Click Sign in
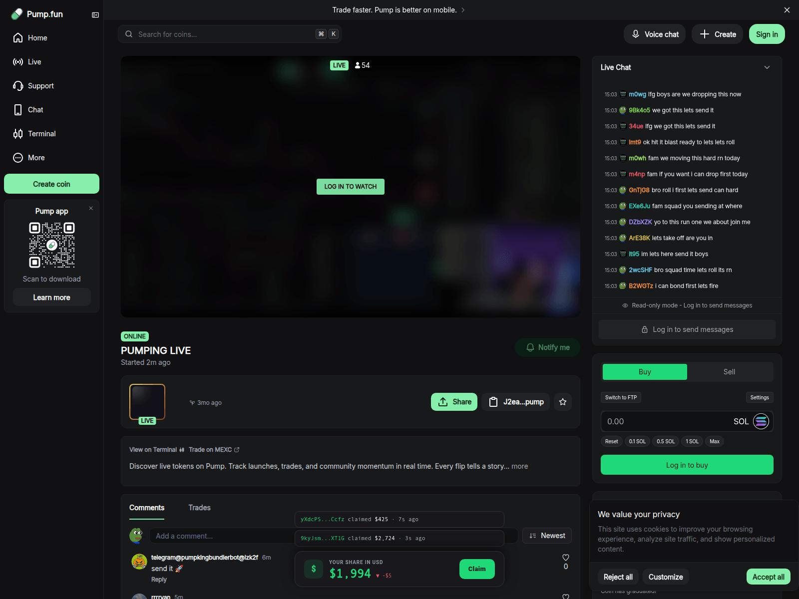The width and height of the screenshot is (799, 599). tap(767, 34)
